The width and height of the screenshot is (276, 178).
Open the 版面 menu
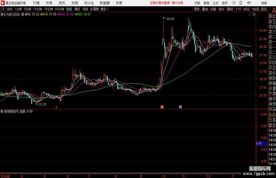tap(206, 3)
